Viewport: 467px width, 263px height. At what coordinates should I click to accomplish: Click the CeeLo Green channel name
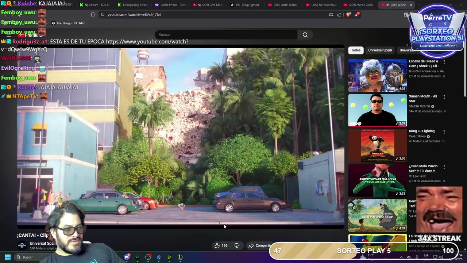click(417, 137)
